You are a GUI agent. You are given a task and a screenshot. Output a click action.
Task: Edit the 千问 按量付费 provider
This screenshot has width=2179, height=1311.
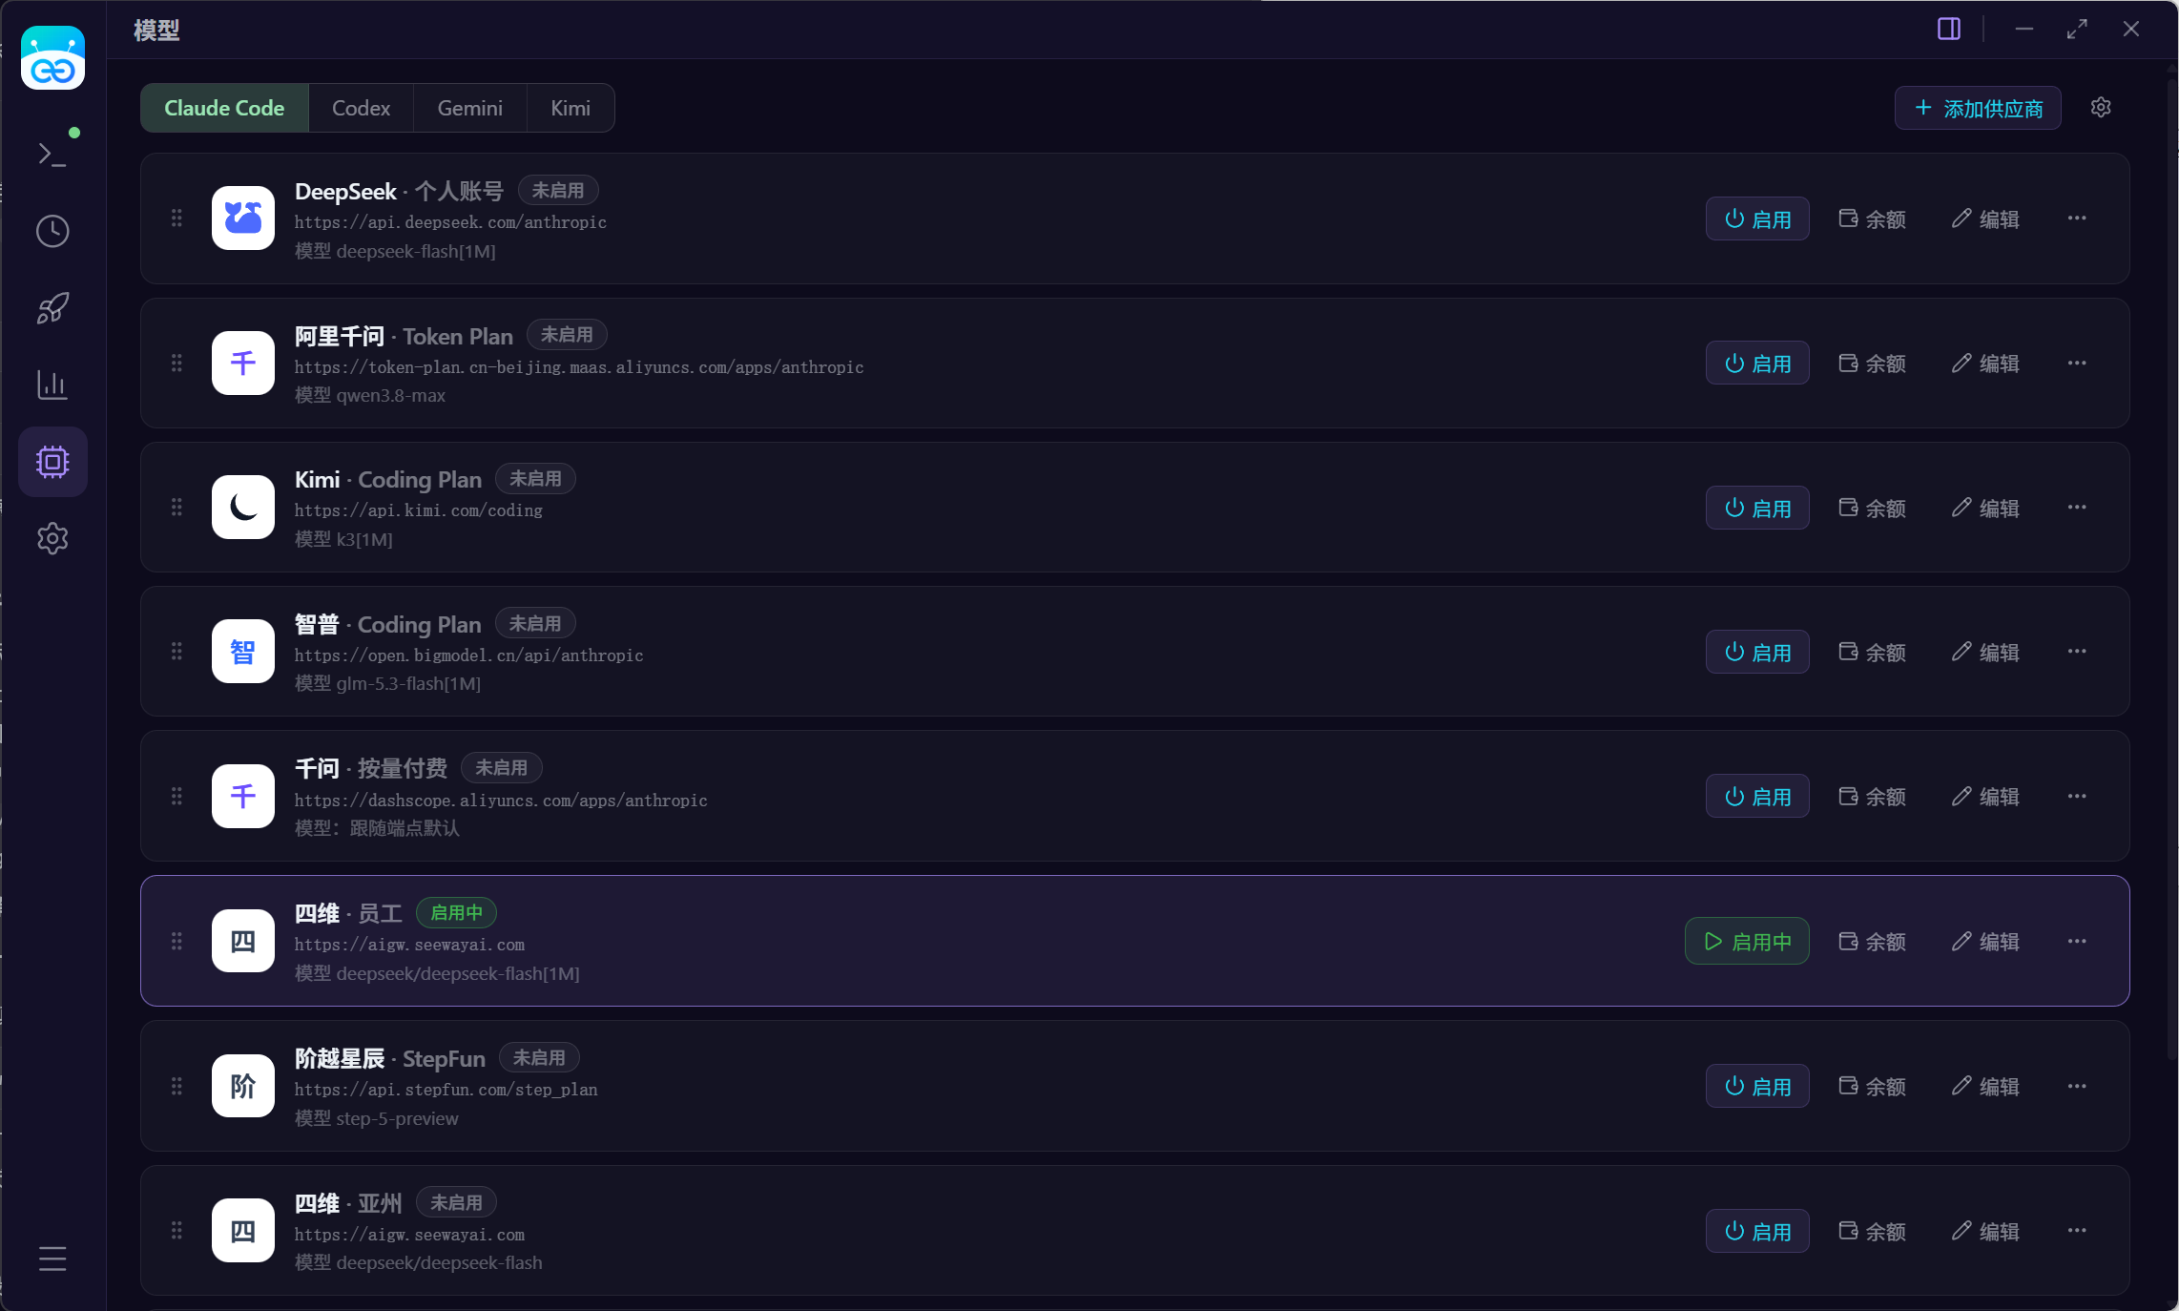pyautogui.click(x=1985, y=796)
